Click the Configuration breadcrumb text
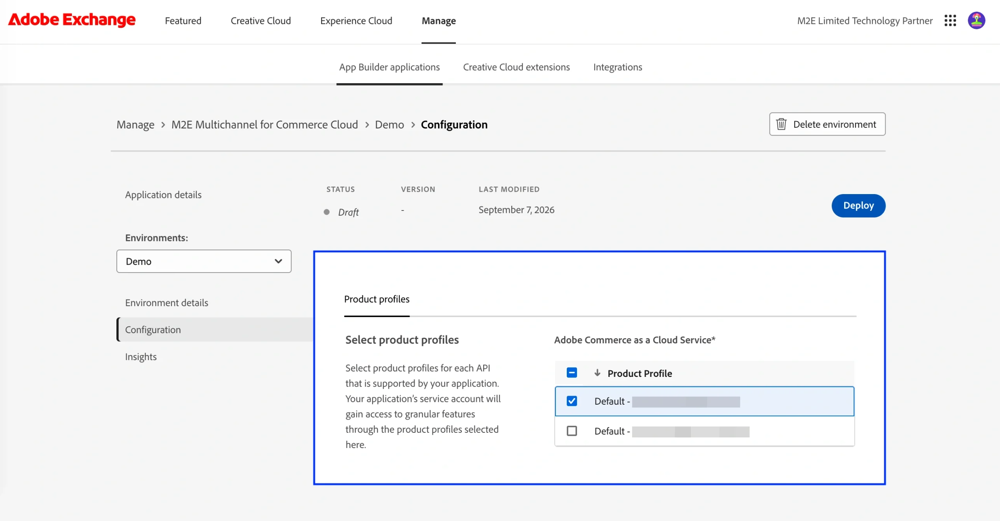The height and width of the screenshot is (521, 1000). point(454,125)
